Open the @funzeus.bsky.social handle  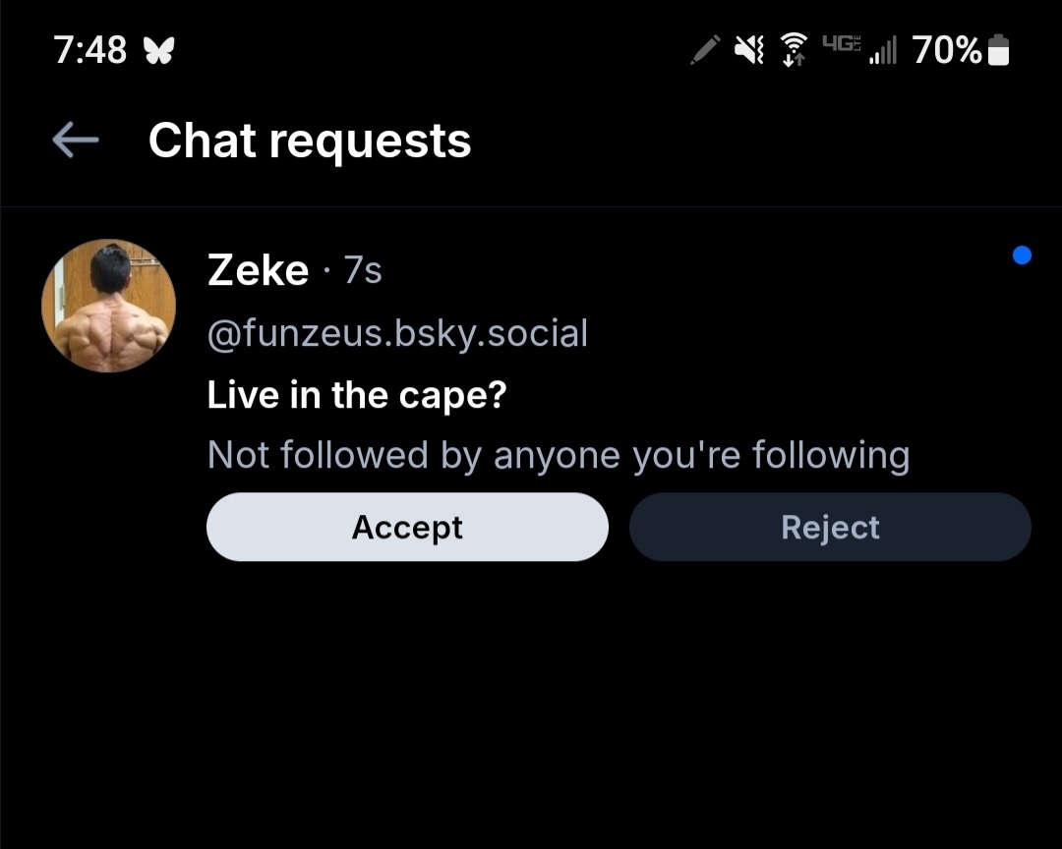coord(397,333)
